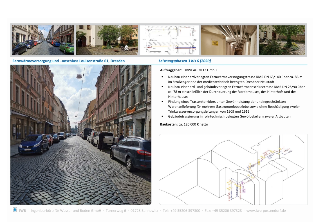Select the basement pipes corridor thumbnail
316x223 pixels.
click(x=228, y=40)
